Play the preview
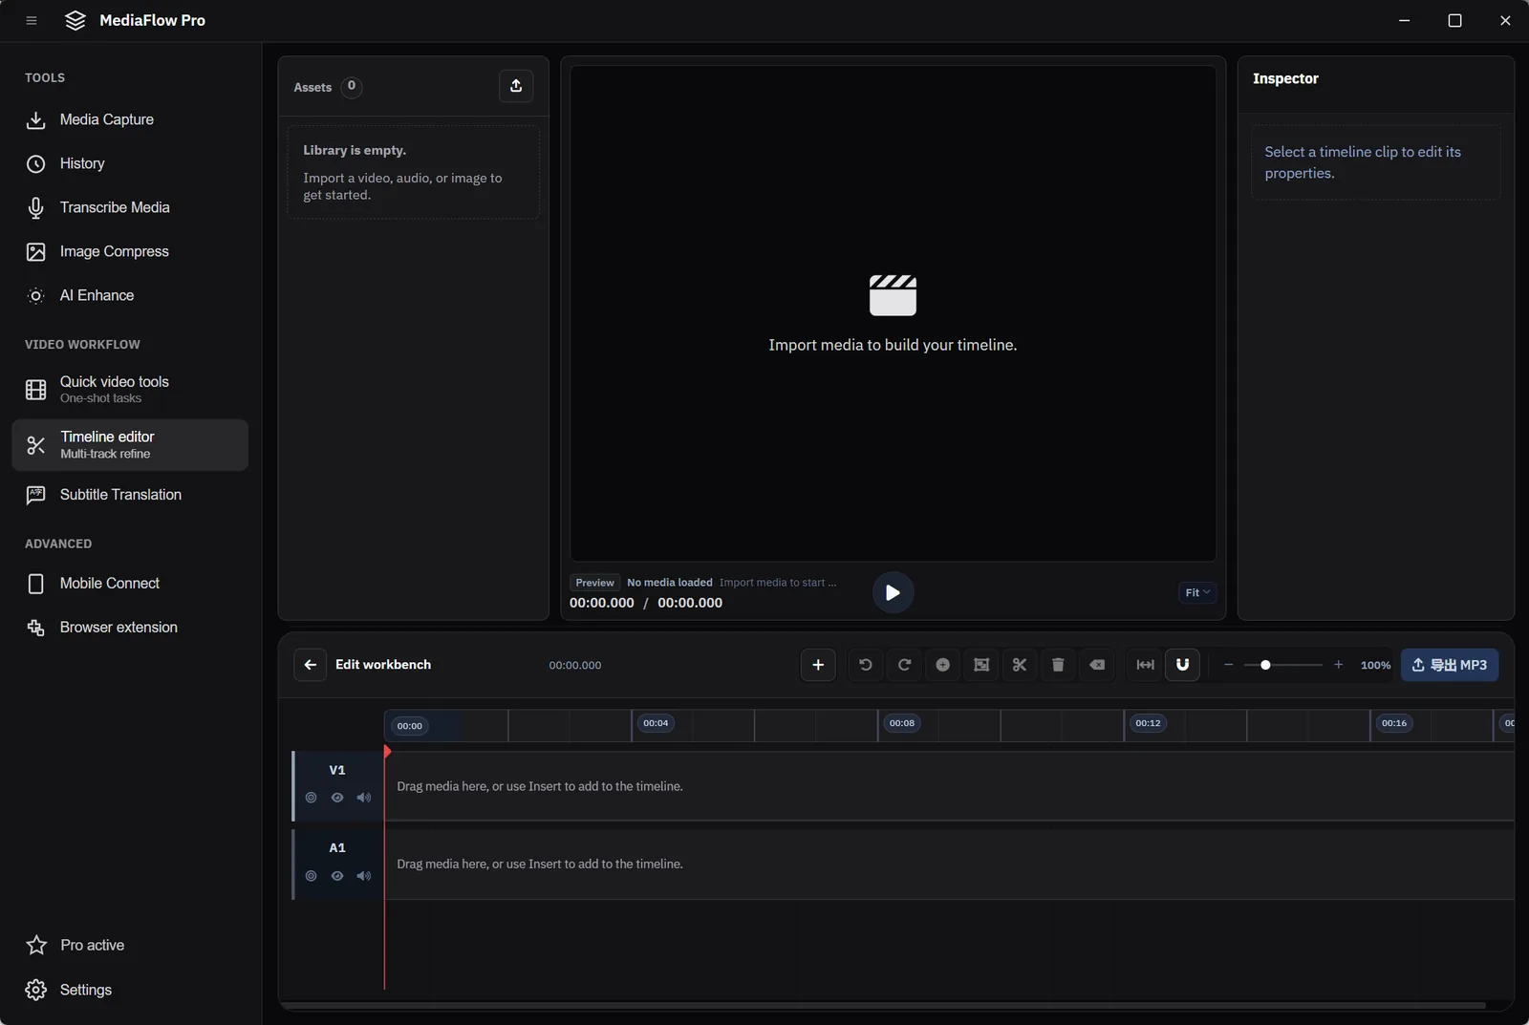 tap(893, 592)
